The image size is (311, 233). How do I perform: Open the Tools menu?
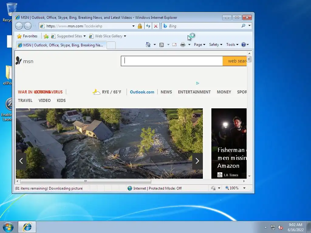232,45
